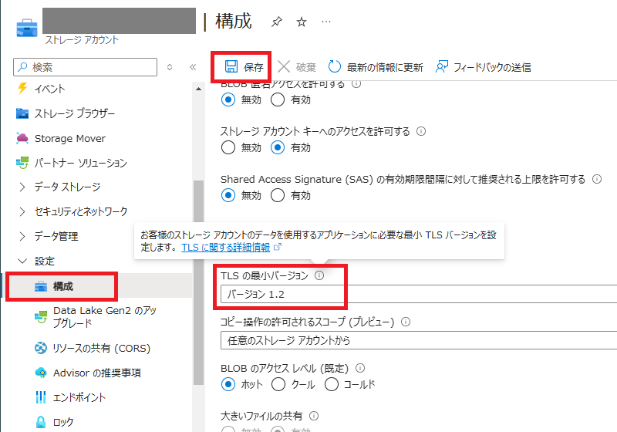
Task: Click the ストレージ ブラウザー folder icon
Action: pos(22,113)
